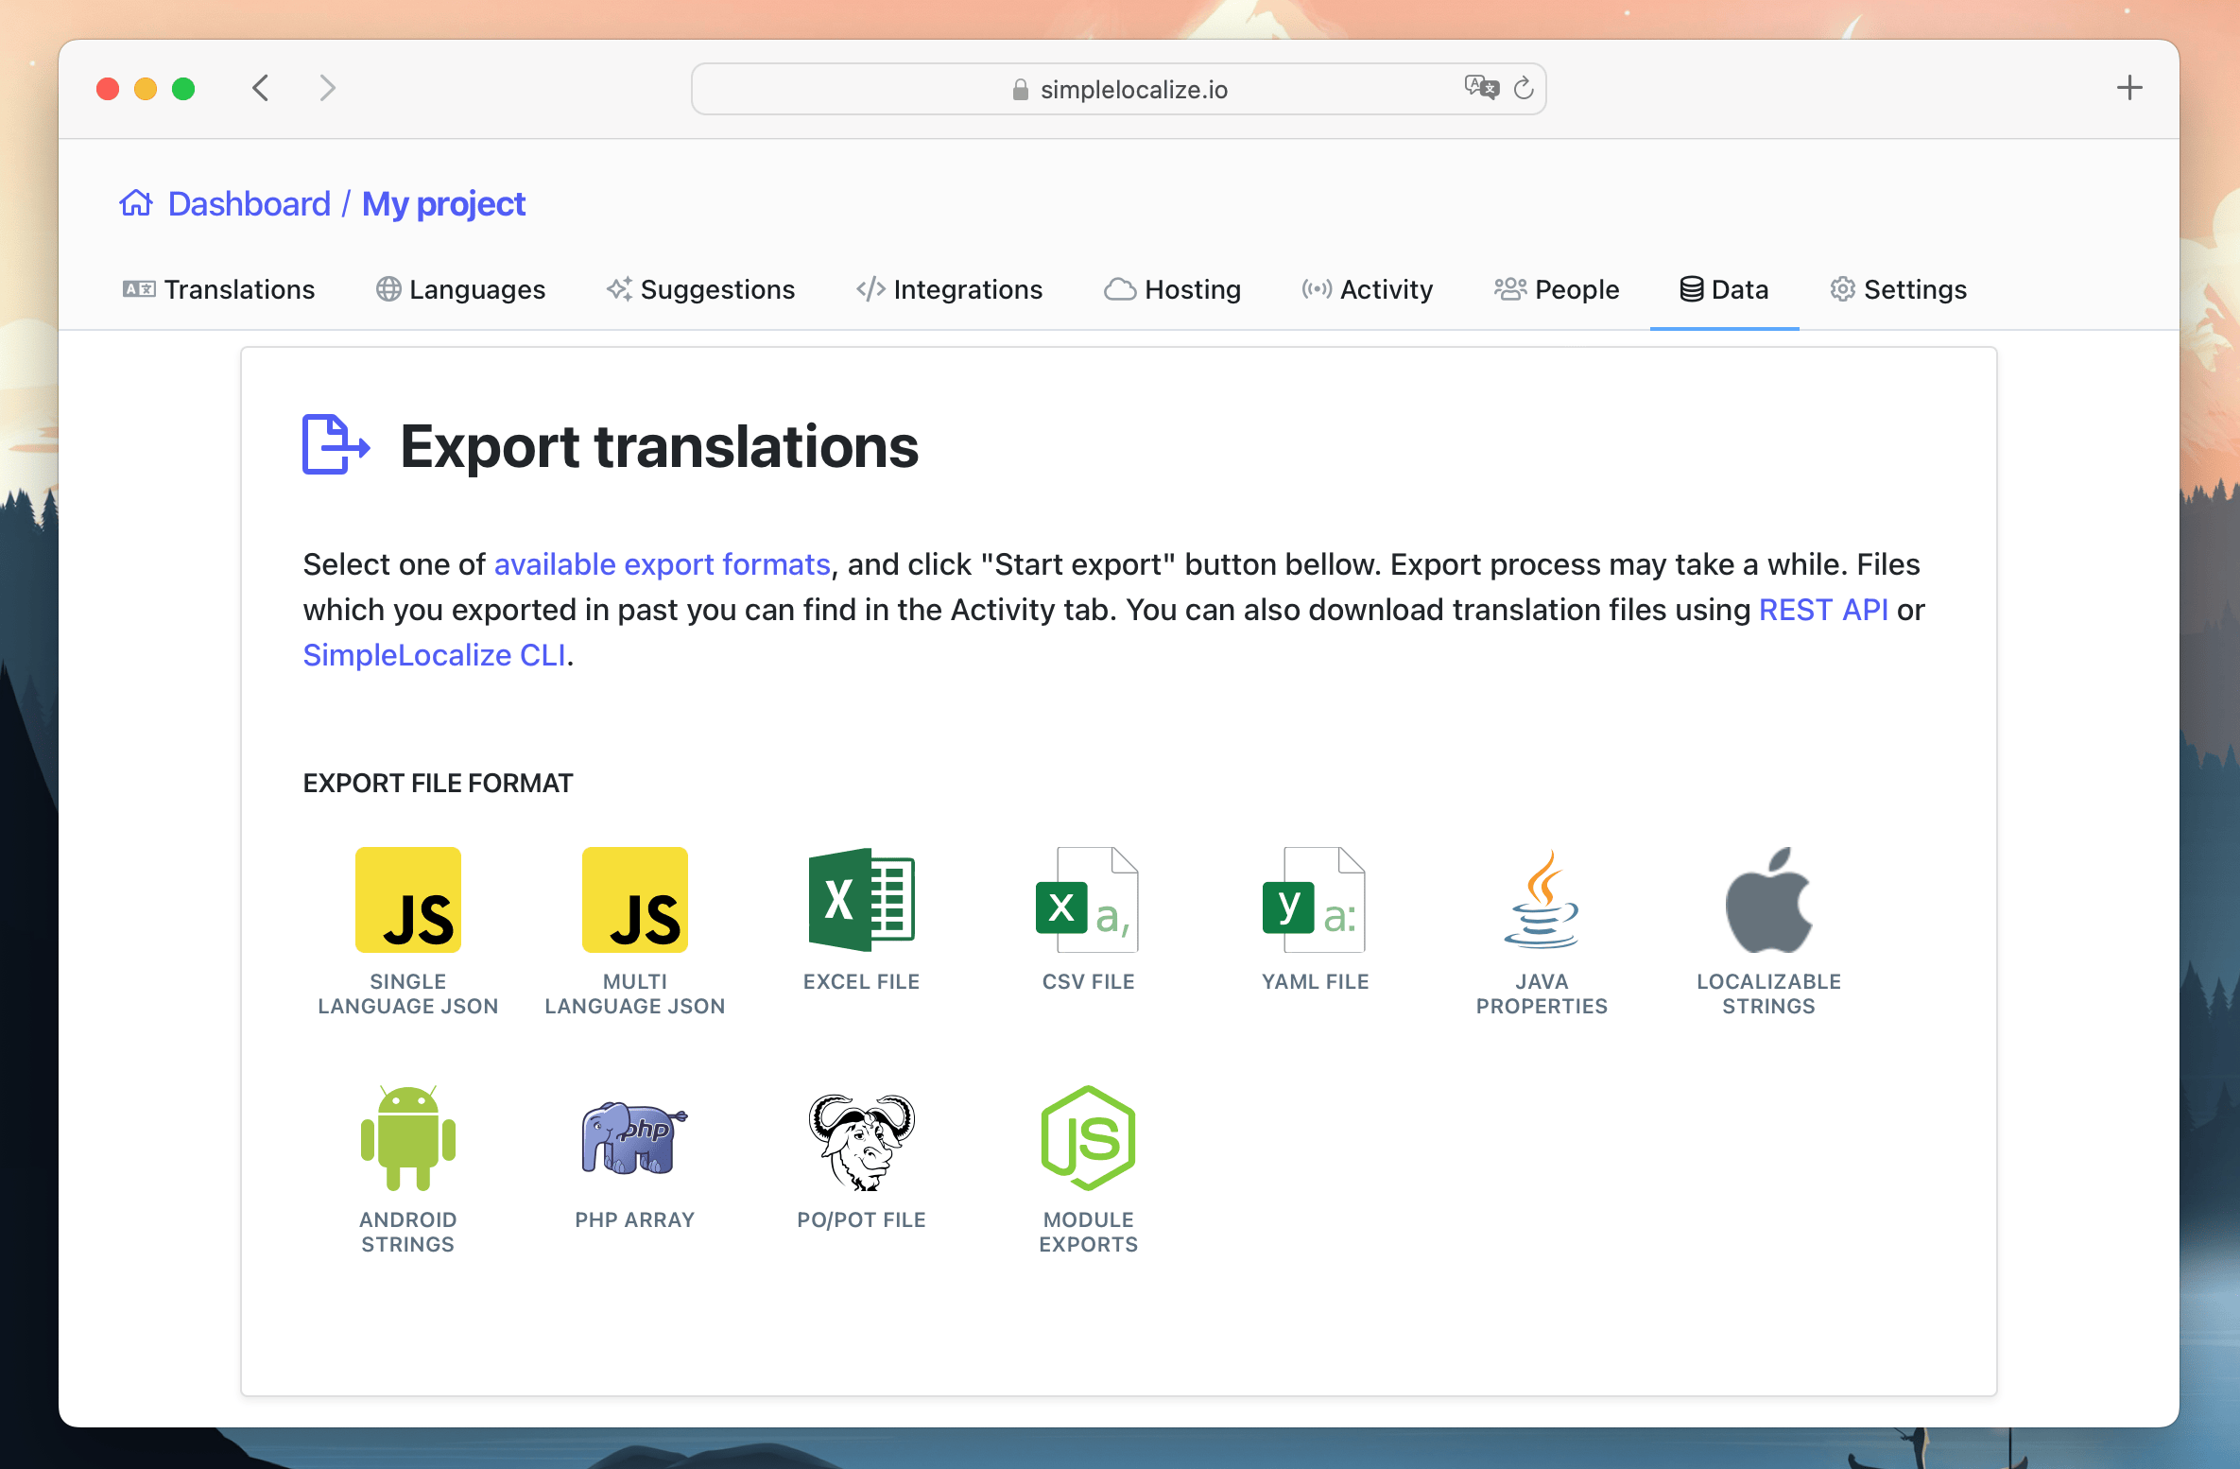
Task: Click the Android Strings label text
Action: [408, 1232]
